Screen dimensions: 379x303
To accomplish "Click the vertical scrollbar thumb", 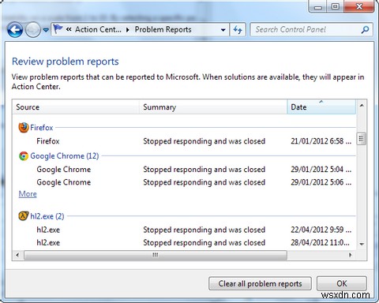I will point(362,139).
